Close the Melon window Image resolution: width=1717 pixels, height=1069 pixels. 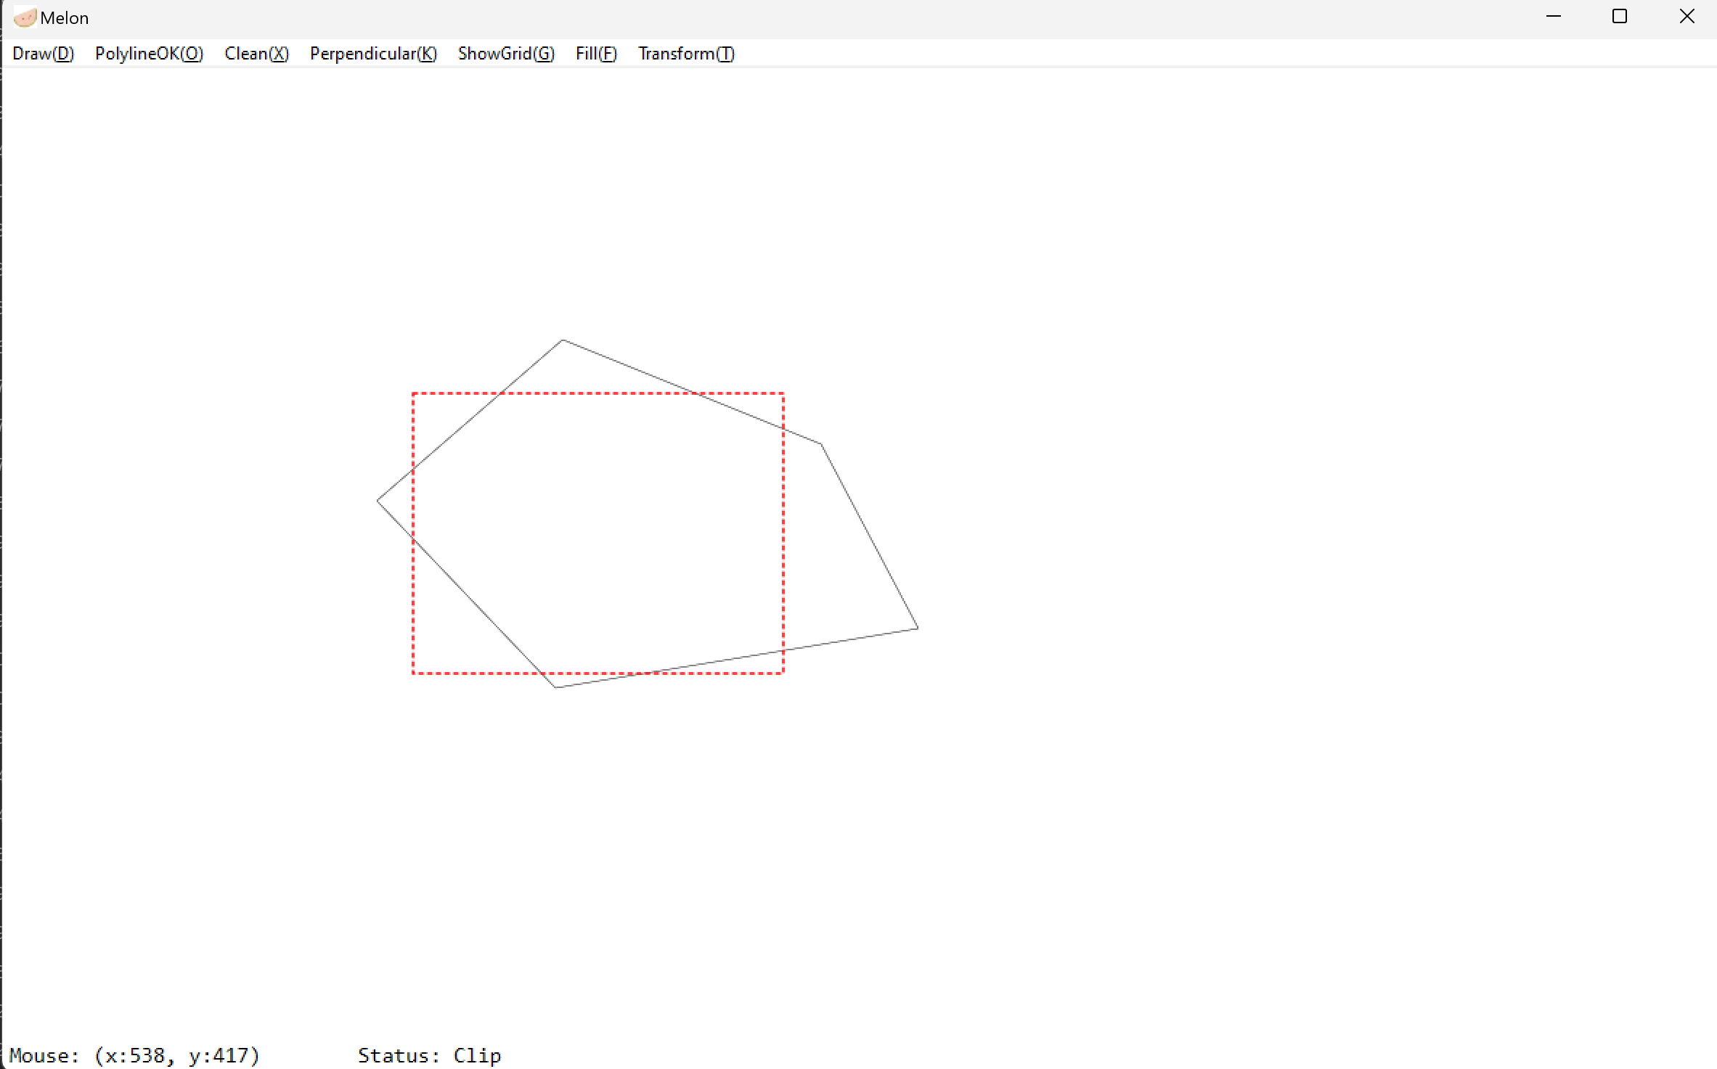click(1687, 17)
